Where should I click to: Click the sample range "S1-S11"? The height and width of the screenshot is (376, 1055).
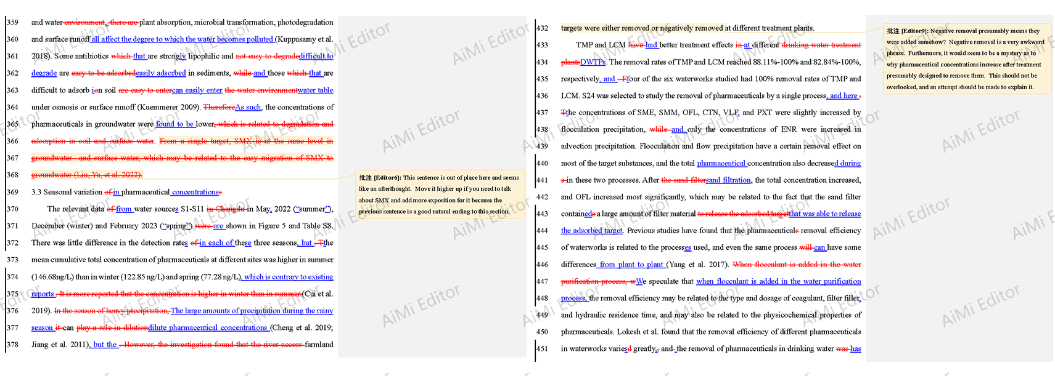[x=192, y=209]
